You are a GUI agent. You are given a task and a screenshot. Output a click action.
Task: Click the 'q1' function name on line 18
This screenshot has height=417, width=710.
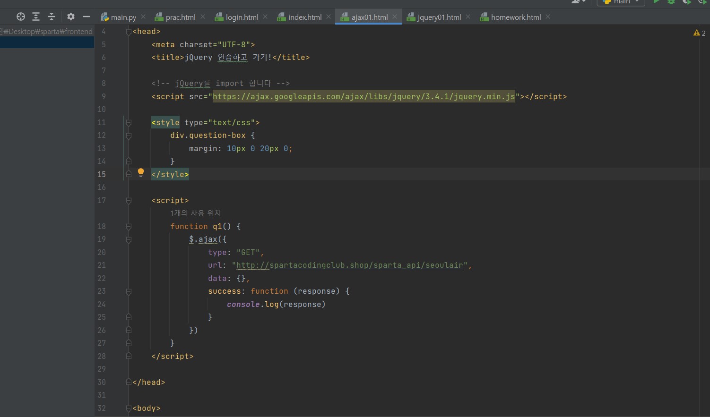pos(217,227)
